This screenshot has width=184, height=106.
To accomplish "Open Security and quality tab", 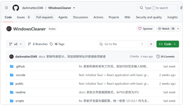I will click(149, 17).
